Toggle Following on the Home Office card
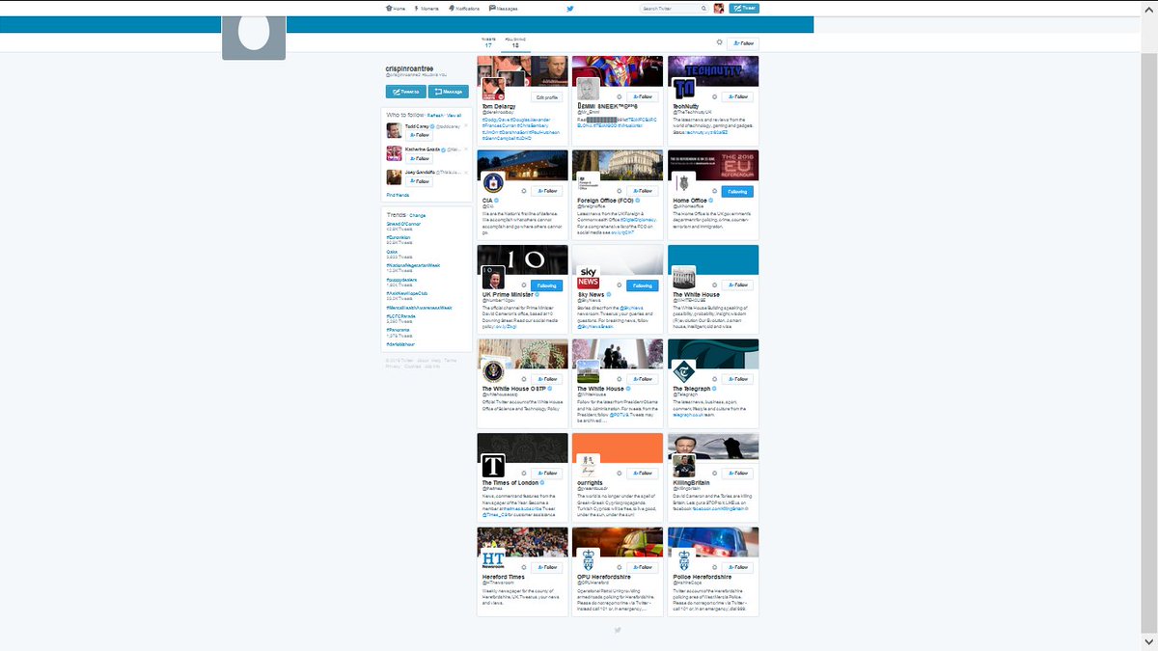The width and height of the screenshot is (1158, 651). click(739, 192)
